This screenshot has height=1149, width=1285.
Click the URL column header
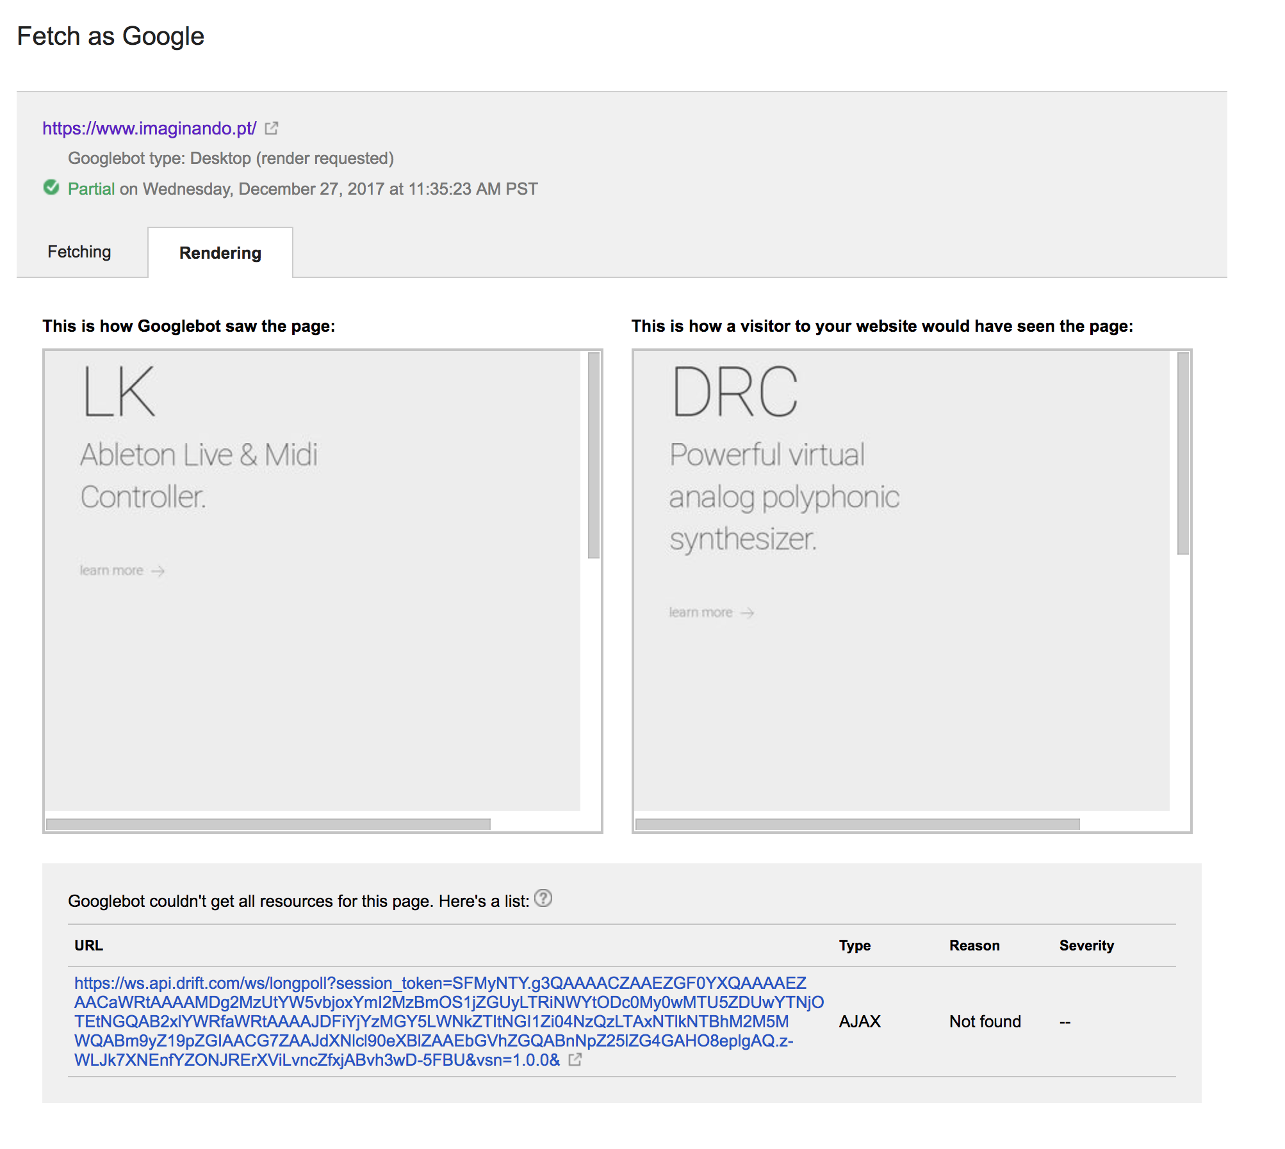[x=88, y=946]
